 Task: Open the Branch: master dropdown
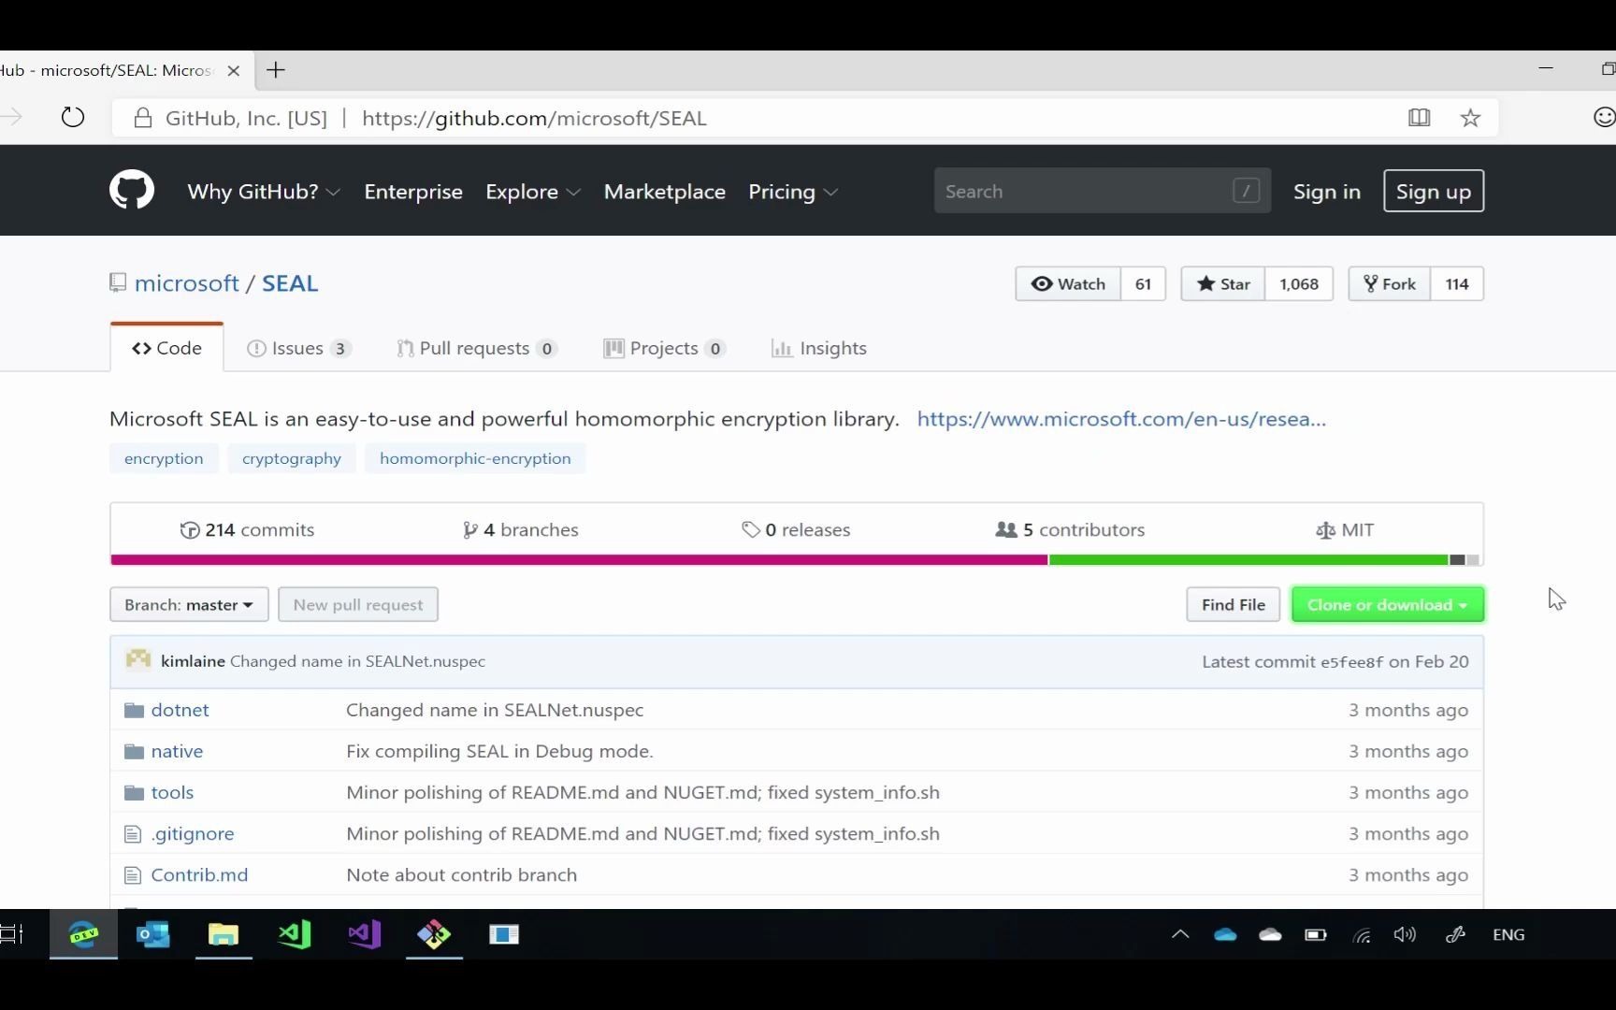point(189,604)
